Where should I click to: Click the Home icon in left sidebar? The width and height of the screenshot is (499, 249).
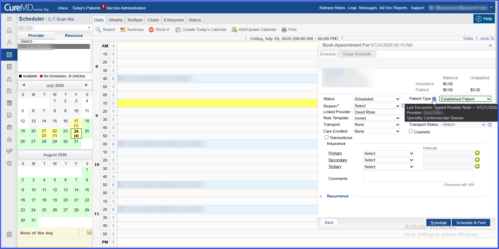9,30
